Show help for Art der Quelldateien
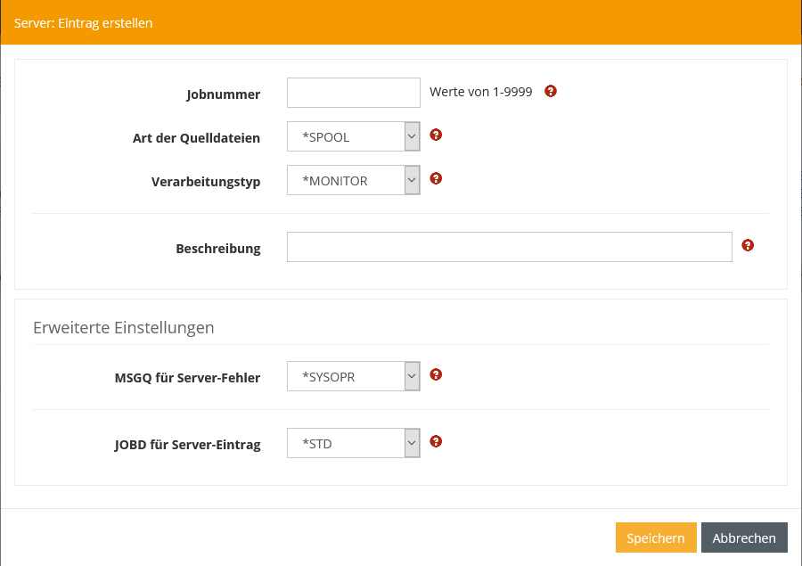Viewport: 802px width, 566px height. tap(436, 135)
